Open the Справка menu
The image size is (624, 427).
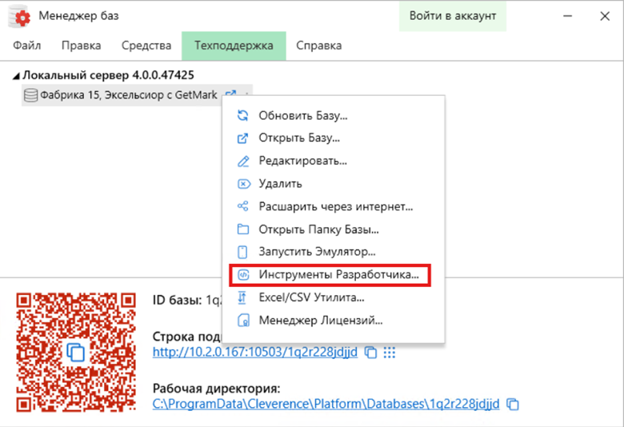click(318, 46)
